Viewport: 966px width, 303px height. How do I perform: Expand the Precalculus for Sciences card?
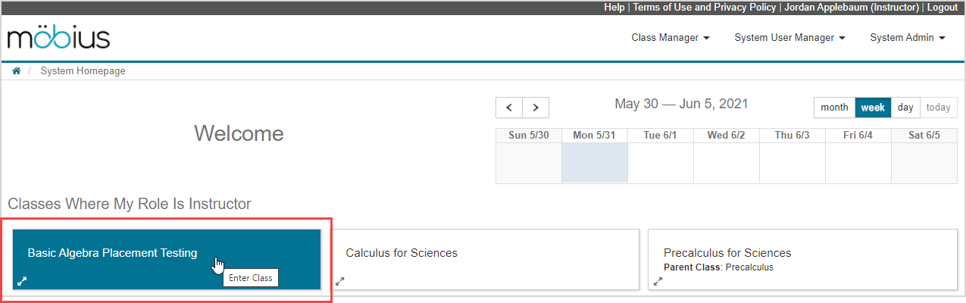tap(658, 281)
